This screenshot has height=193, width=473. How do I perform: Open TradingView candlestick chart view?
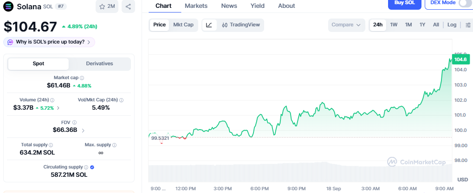pyautogui.click(x=241, y=25)
